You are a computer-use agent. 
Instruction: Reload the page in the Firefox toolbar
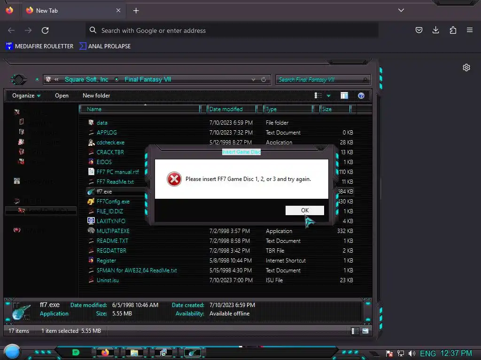coord(45,30)
